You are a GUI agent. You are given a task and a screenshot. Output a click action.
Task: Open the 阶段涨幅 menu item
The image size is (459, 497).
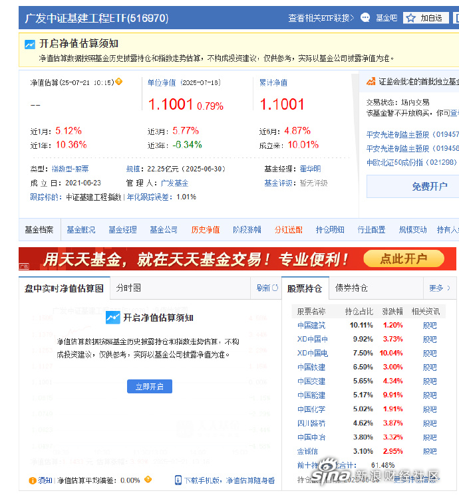(247, 229)
